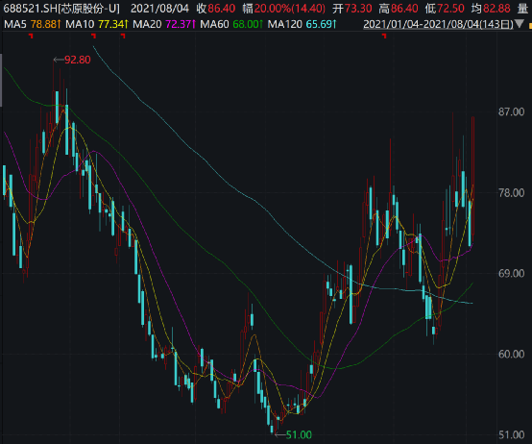Click the up arrow next to MA5 value
The width and height of the screenshot is (532, 444).
pyautogui.click(x=59, y=24)
